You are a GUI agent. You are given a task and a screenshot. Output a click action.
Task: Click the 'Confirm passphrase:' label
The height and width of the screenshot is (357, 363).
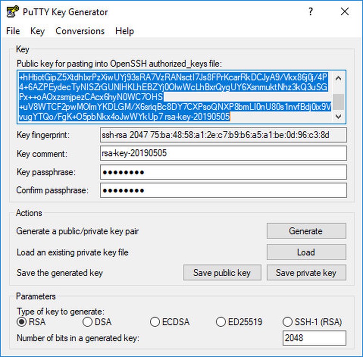[x=52, y=190]
